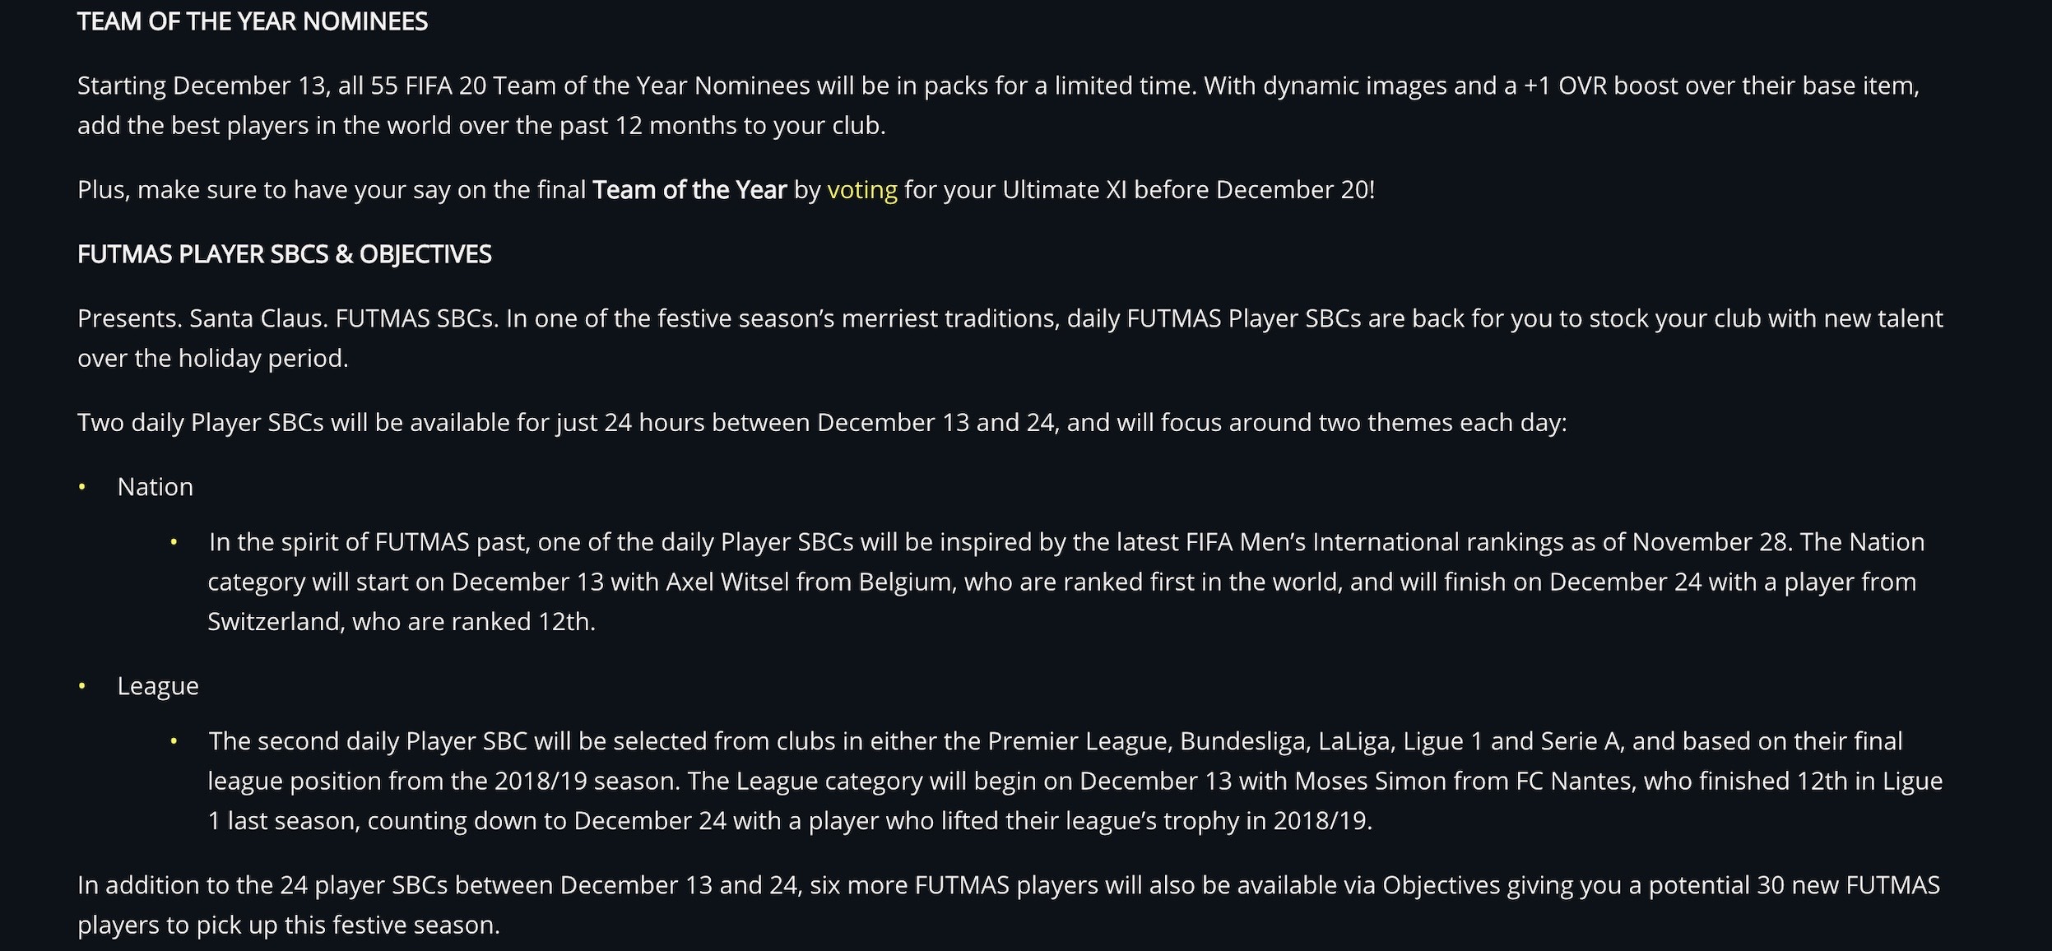Click the bold "Team of the Year" text
The height and width of the screenshot is (951, 2052).
click(689, 190)
